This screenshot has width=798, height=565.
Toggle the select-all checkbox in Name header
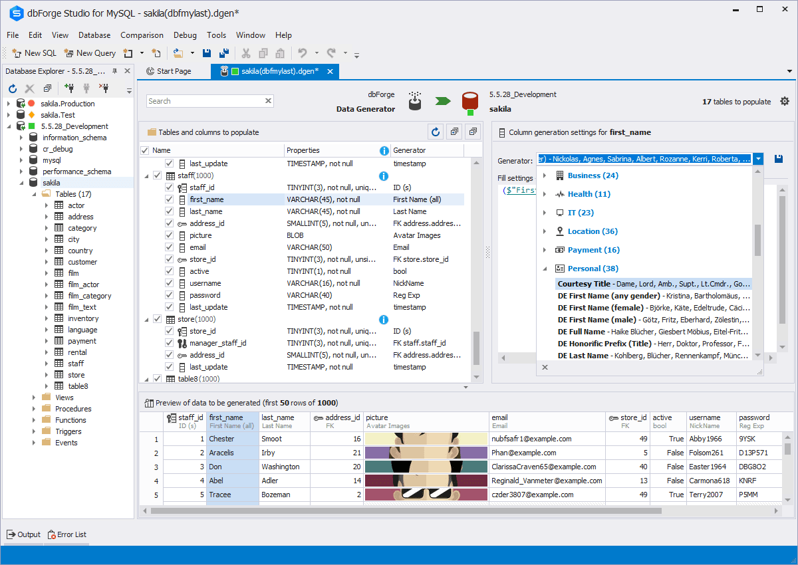(145, 150)
